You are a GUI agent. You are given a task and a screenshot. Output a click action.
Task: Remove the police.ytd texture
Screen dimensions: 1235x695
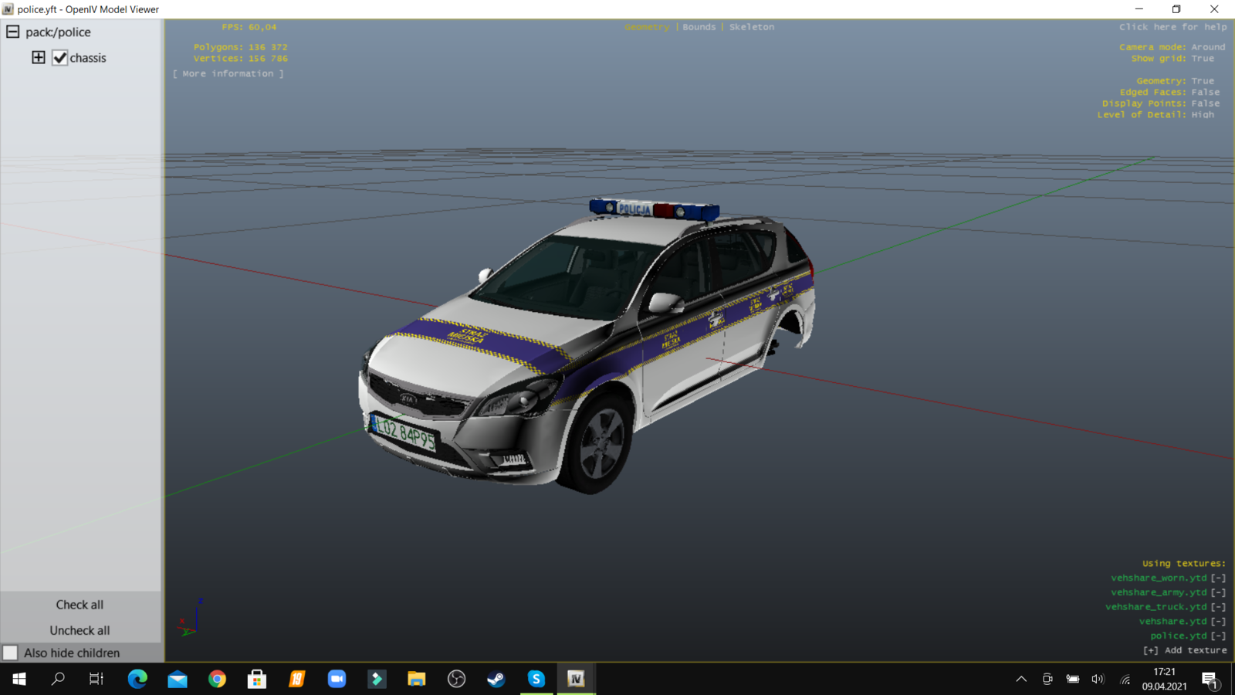tap(1218, 636)
